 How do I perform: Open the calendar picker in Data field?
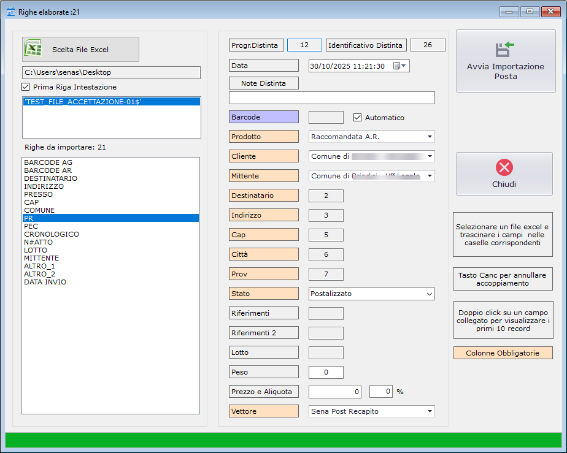399,66
